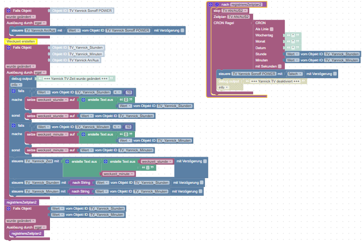Screen dimensions: 364x243
Task: Edit Wochentag asterisk text field
Action: pos(293,35)
